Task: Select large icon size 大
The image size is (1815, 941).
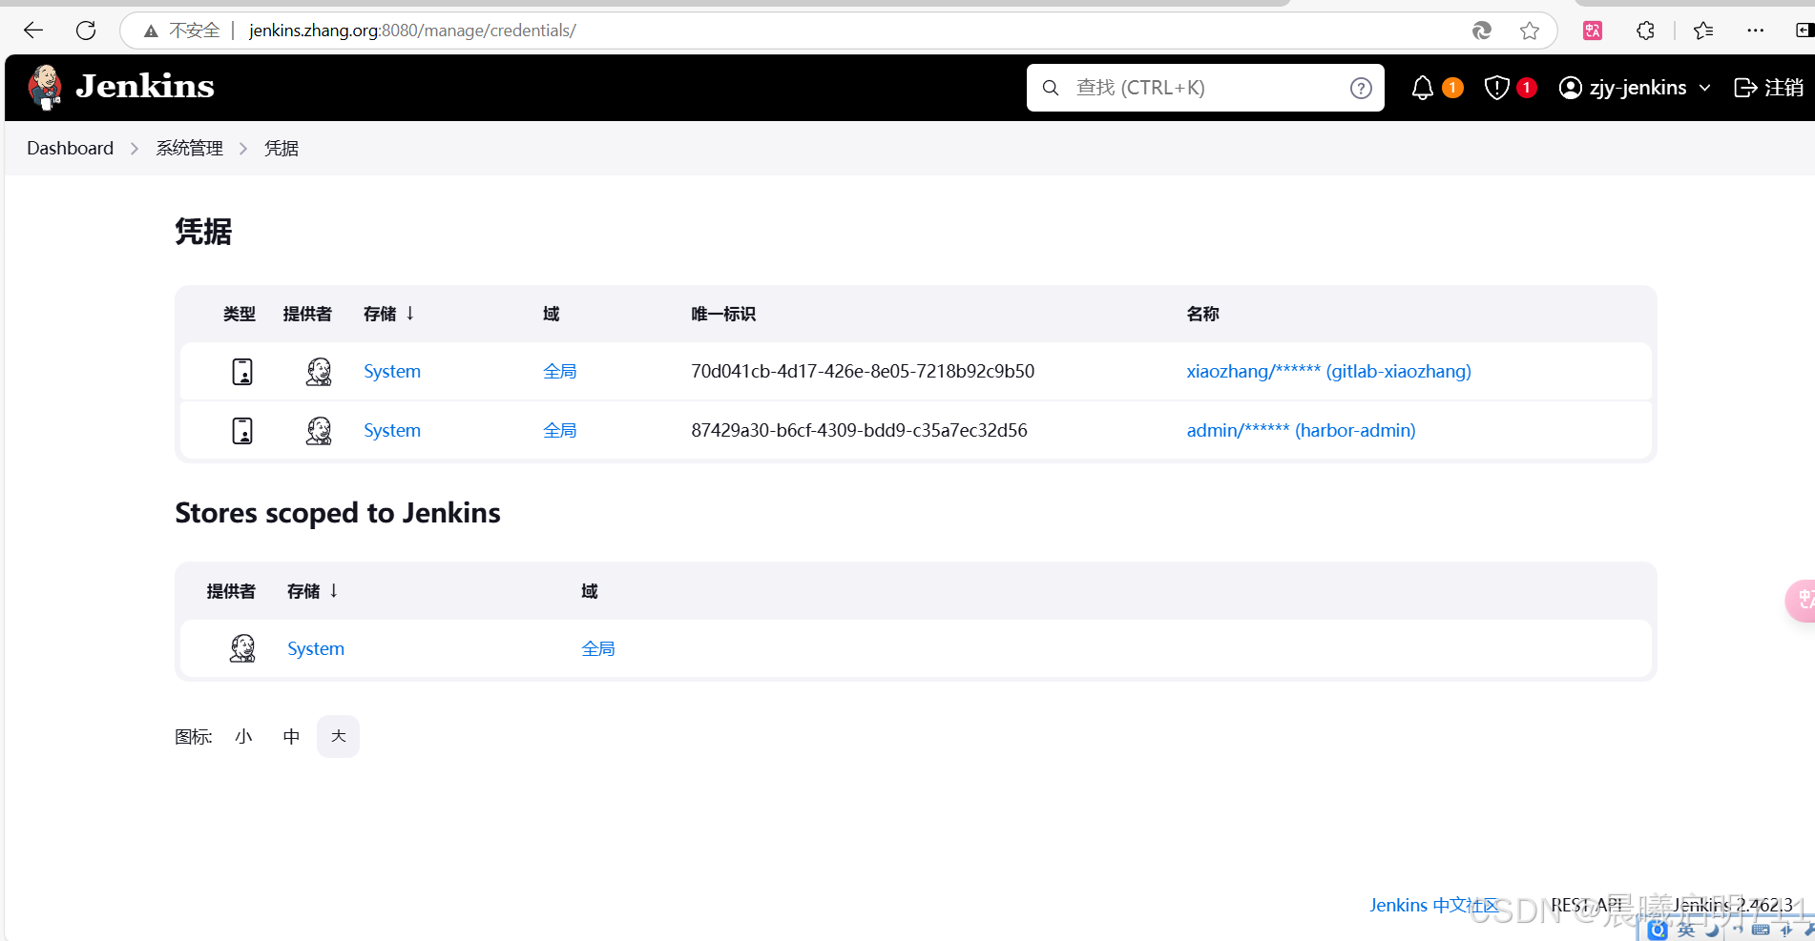Action: (x=338, y=737)
